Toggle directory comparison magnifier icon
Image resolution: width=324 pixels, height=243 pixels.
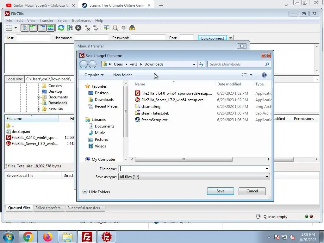click(115, 28)
